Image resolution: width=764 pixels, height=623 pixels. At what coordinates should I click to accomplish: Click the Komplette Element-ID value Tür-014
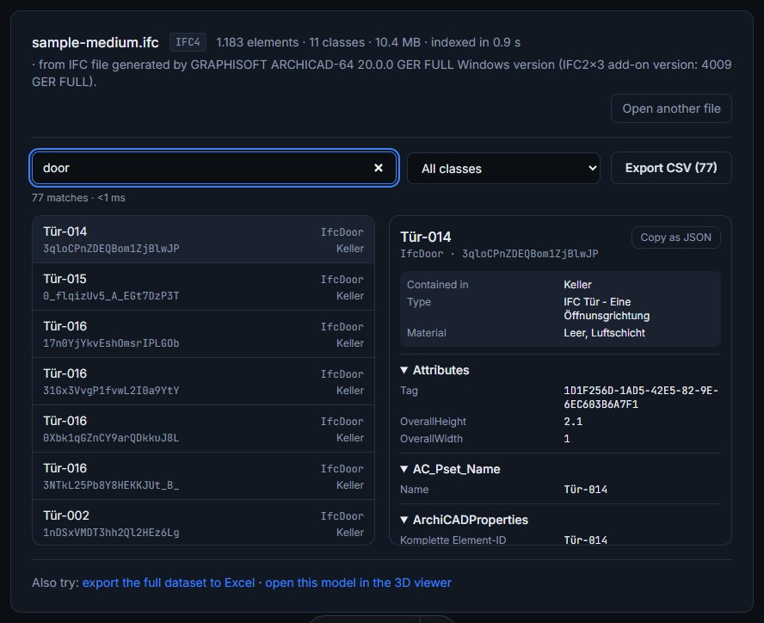point(585,540)
